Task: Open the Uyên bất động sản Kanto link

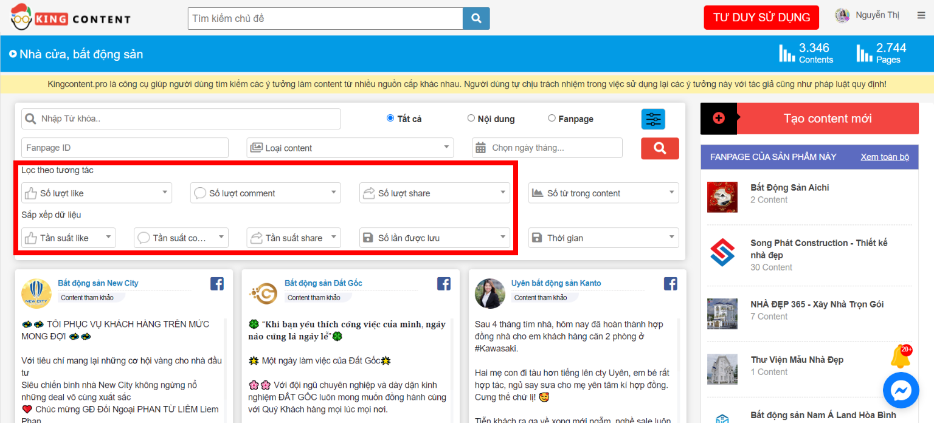Action: point(556,283)
